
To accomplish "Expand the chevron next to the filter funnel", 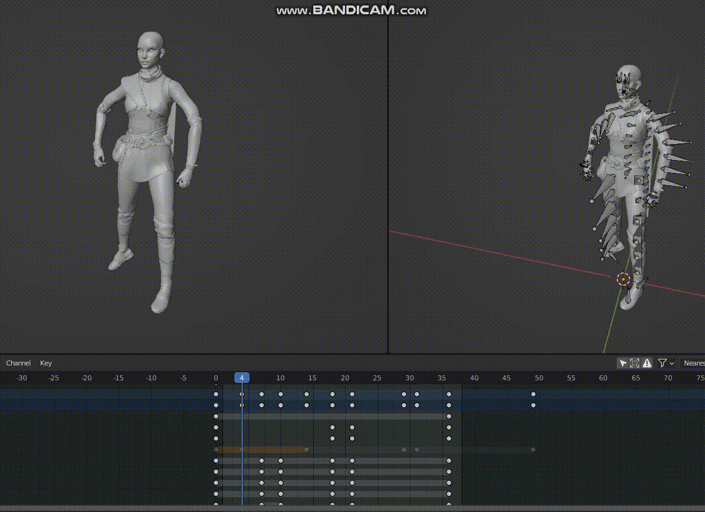I will [673, 363].
